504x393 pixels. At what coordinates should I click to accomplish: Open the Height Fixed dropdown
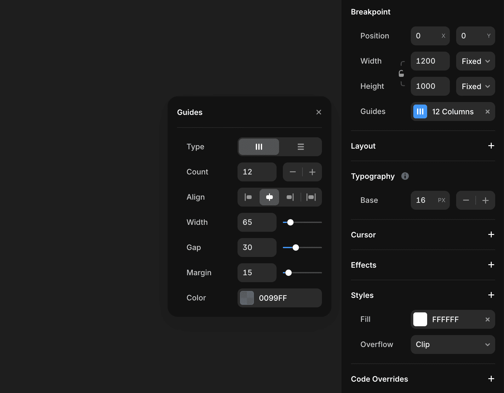click(x=475, y=86)
